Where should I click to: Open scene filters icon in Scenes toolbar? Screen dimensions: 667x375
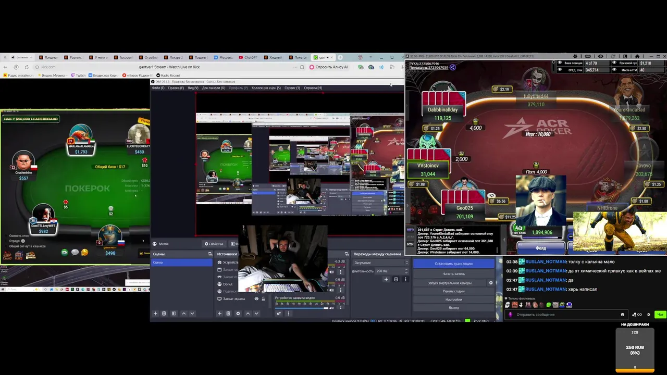174,314
